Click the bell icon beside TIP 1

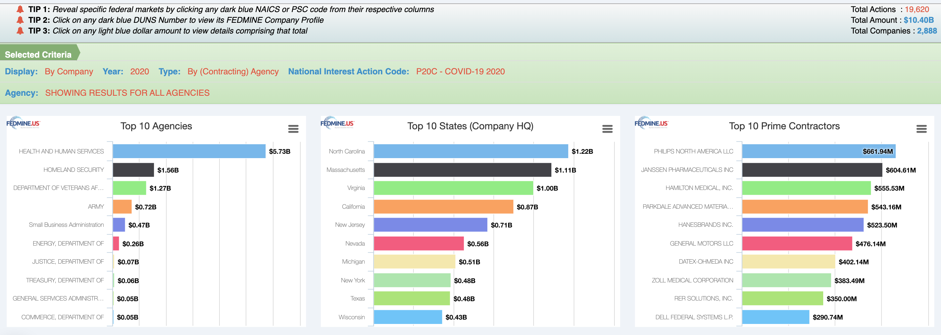point(20,9)
